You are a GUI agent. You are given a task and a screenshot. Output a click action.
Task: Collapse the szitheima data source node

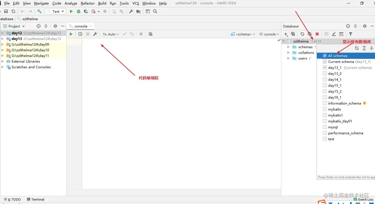click(283, 41)
